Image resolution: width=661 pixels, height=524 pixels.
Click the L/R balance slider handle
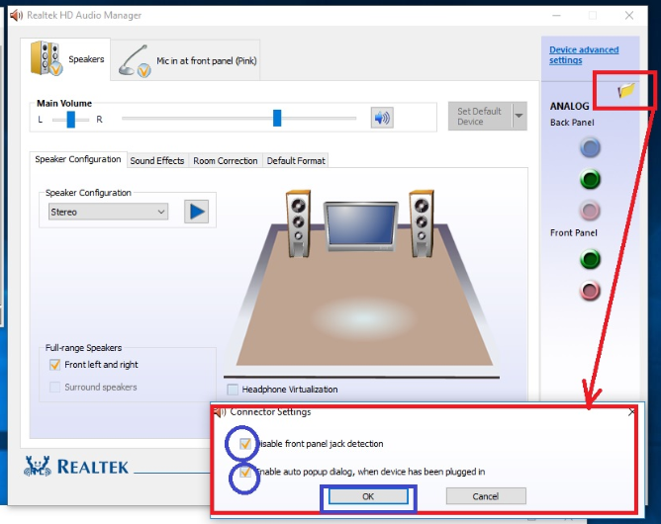pyautogui.click(x=71, y=120)
